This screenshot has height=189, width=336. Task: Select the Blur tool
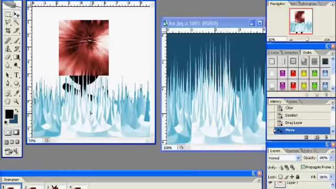tap(8, 65)
